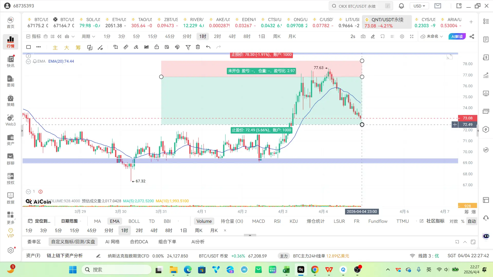Toggle the Volume indicator below chart
493x277 pixels.
[204, 221]
